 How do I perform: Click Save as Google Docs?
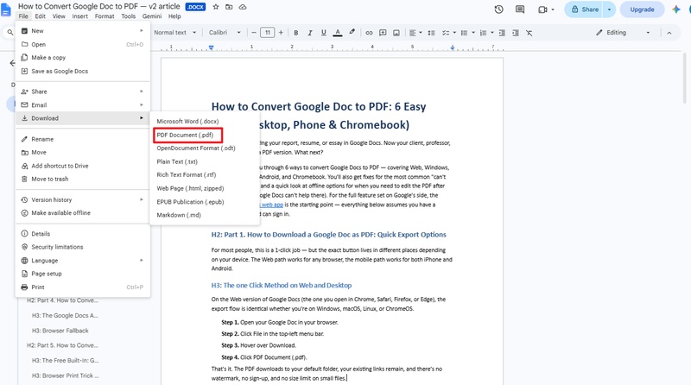tap(83, 71)
